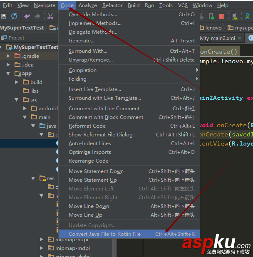Click the Cut scissors icon
The width and height of the screenshot is (253, 257).
[50, 16]
